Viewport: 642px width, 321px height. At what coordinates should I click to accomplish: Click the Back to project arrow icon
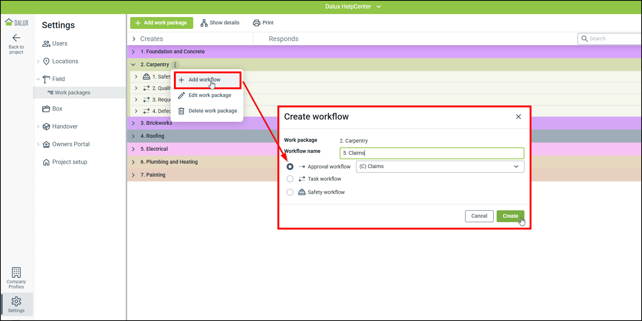pos(16,38)
